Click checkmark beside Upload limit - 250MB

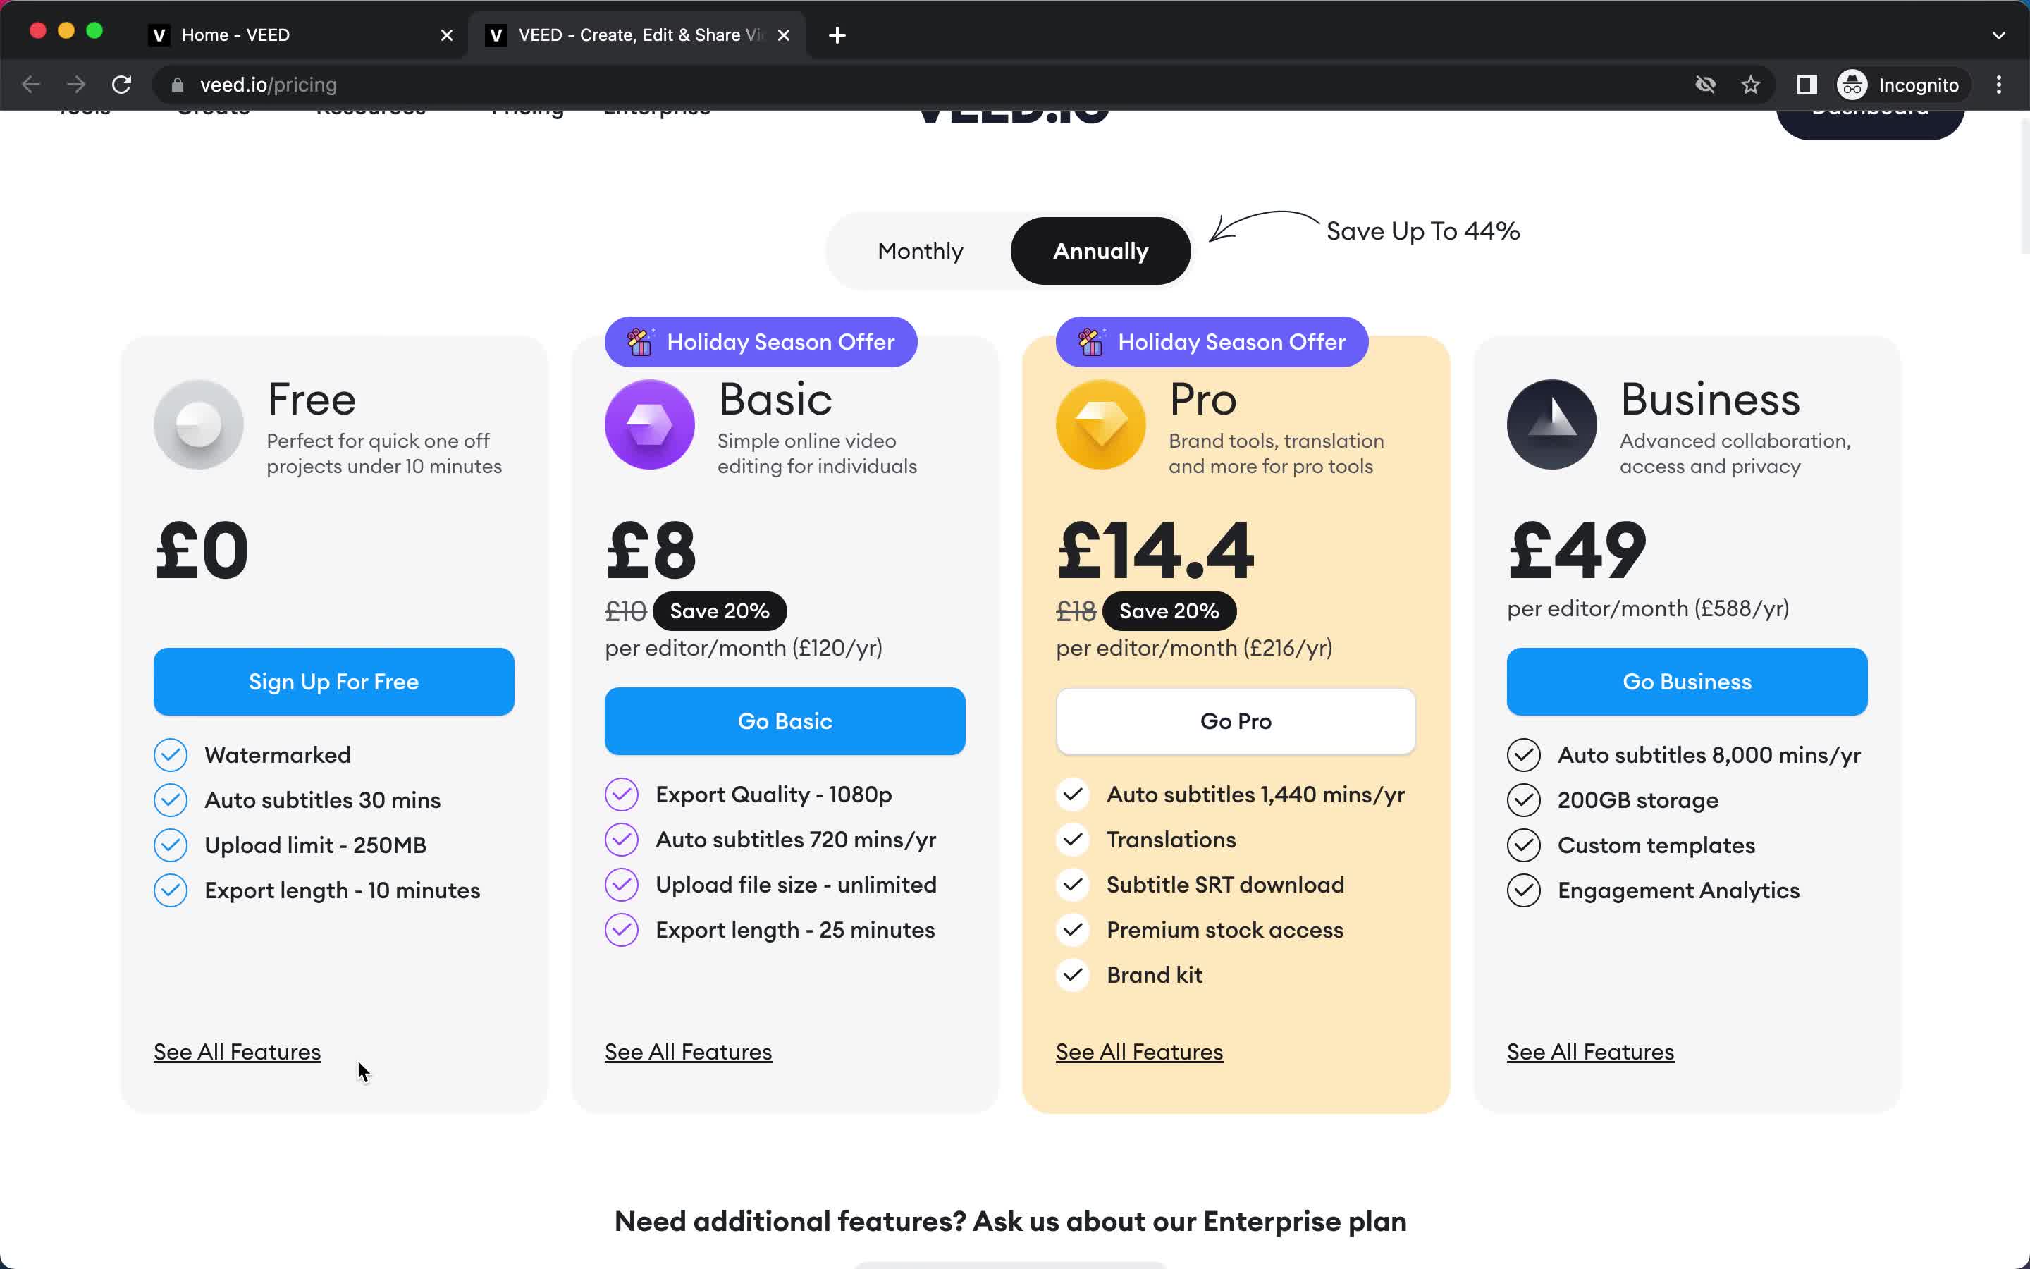tap(171, 845)
